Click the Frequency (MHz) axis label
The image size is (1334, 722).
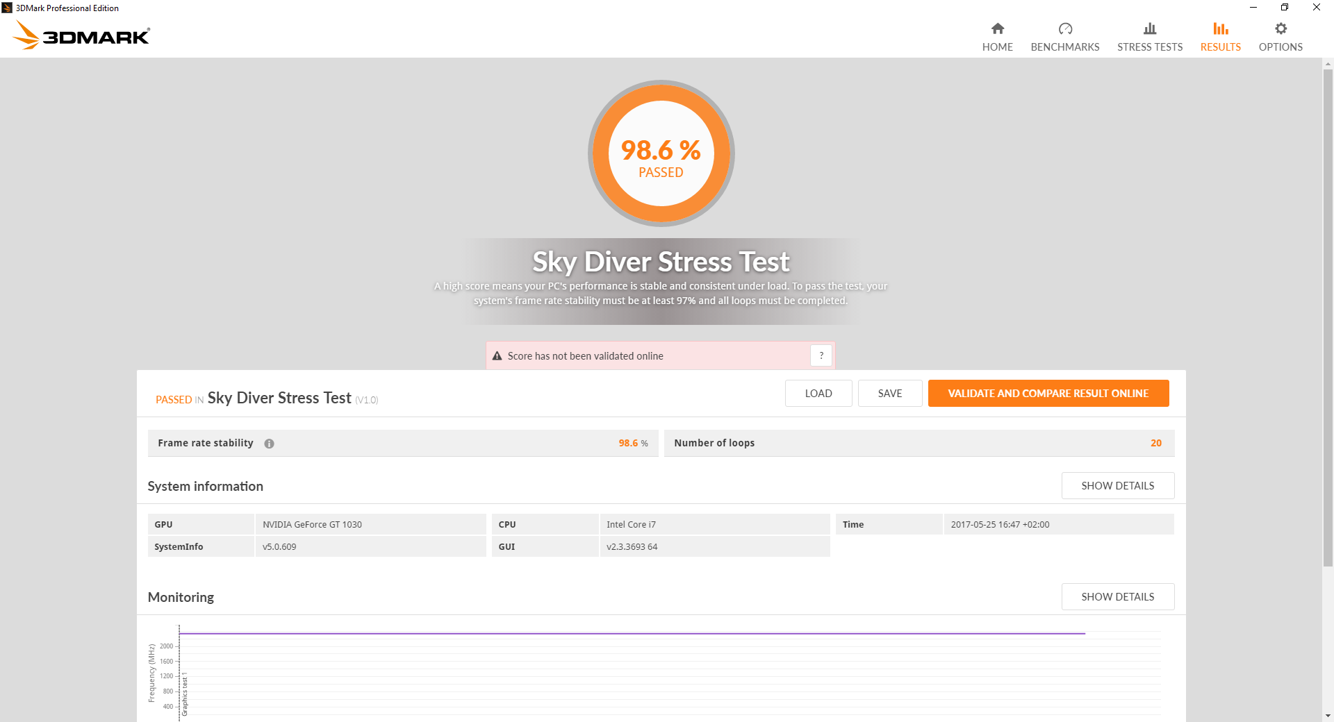pos(151,673)
